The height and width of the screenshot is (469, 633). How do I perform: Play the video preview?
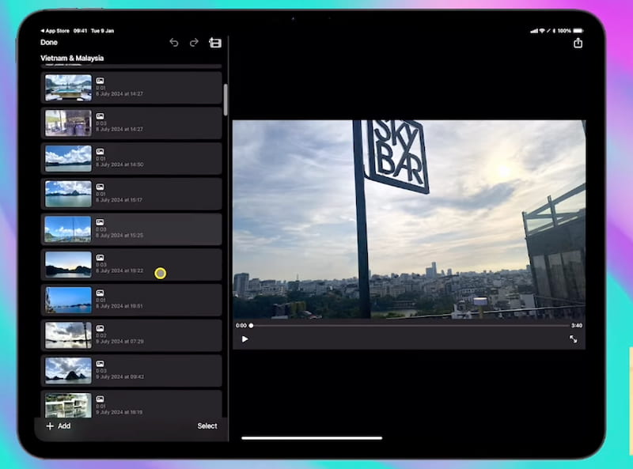[244, 339]
